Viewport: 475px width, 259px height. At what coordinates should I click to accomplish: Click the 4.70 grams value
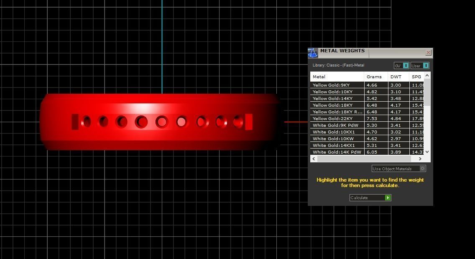tap(372, 132)
